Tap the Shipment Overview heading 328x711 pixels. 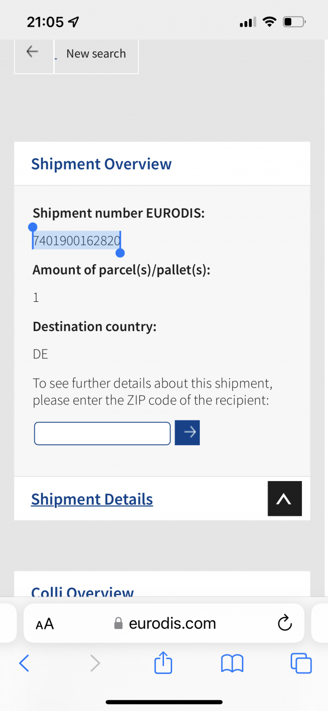click(x=101, y=164)
